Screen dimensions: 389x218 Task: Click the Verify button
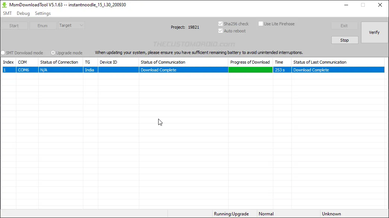pos(374,32)
